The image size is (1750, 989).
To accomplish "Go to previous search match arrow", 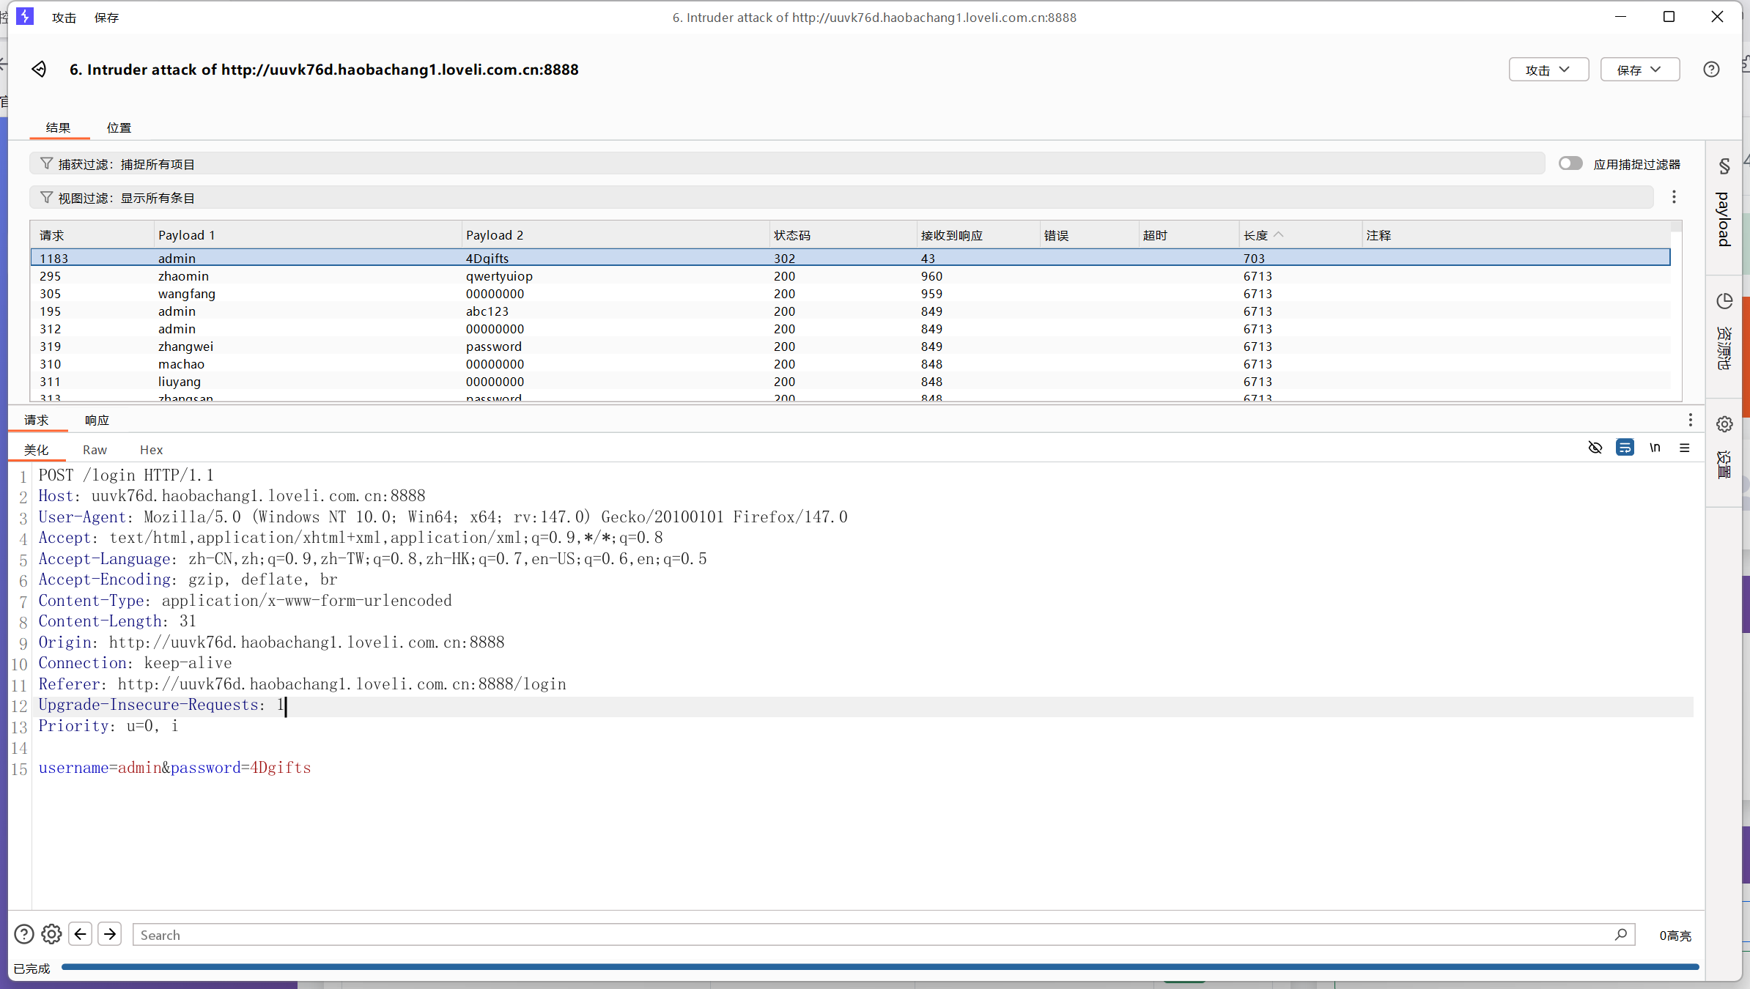I will (x=81, y=934).
